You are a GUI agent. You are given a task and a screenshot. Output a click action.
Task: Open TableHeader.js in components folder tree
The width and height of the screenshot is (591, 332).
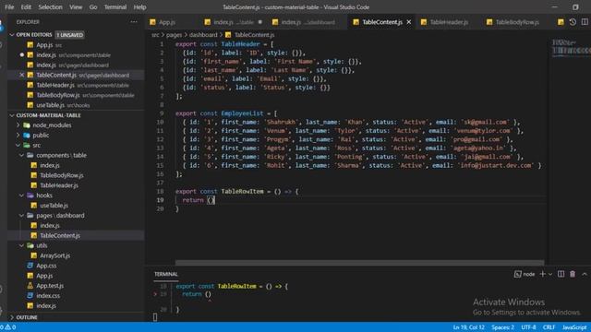(x=59, y=185)
